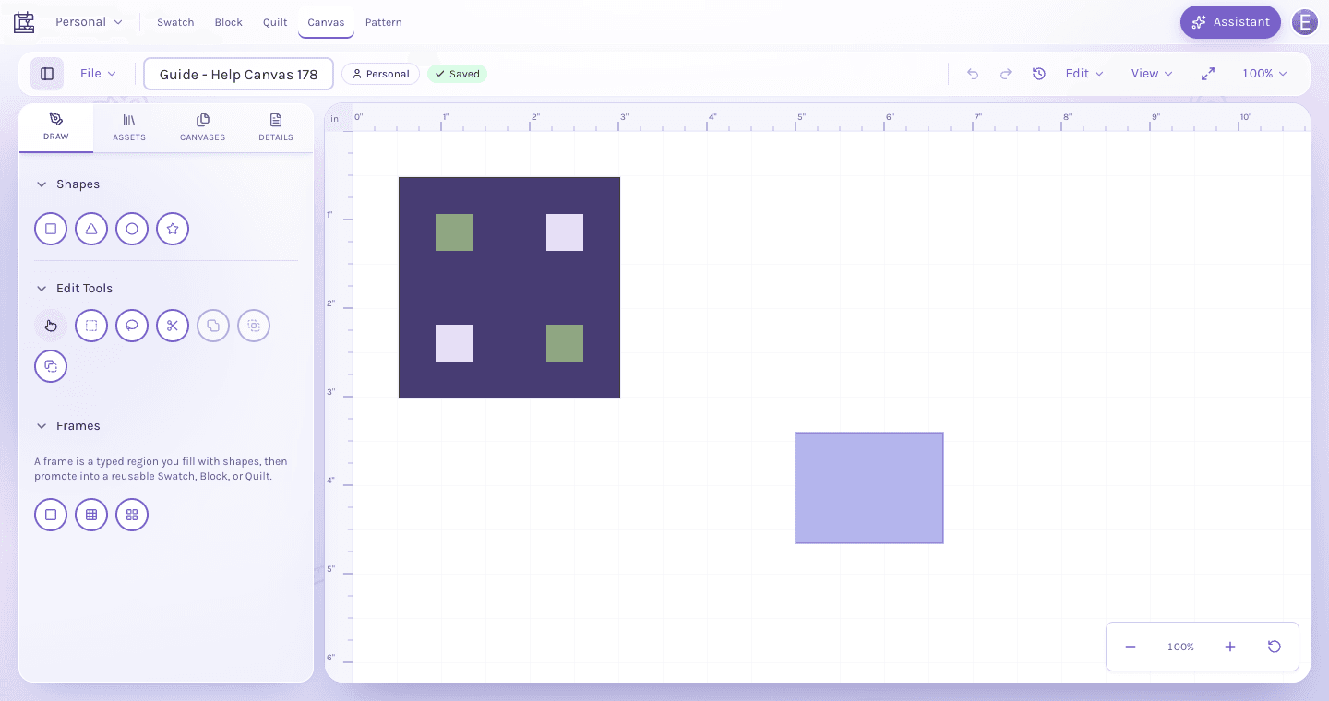The width and height of the screenshot is (1329, 701).
Task: Open the Personal workspace dropdown
Action: (89, 22)
